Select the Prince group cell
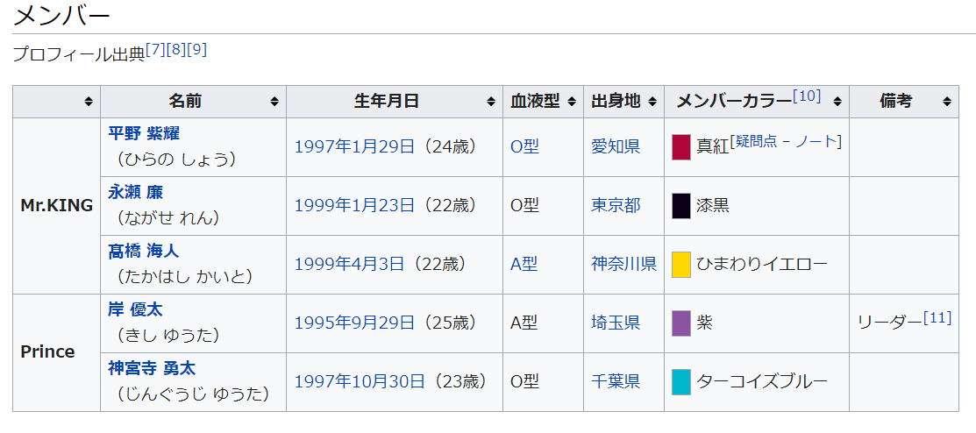The image size is (976, 433). (x=57, y=352)
